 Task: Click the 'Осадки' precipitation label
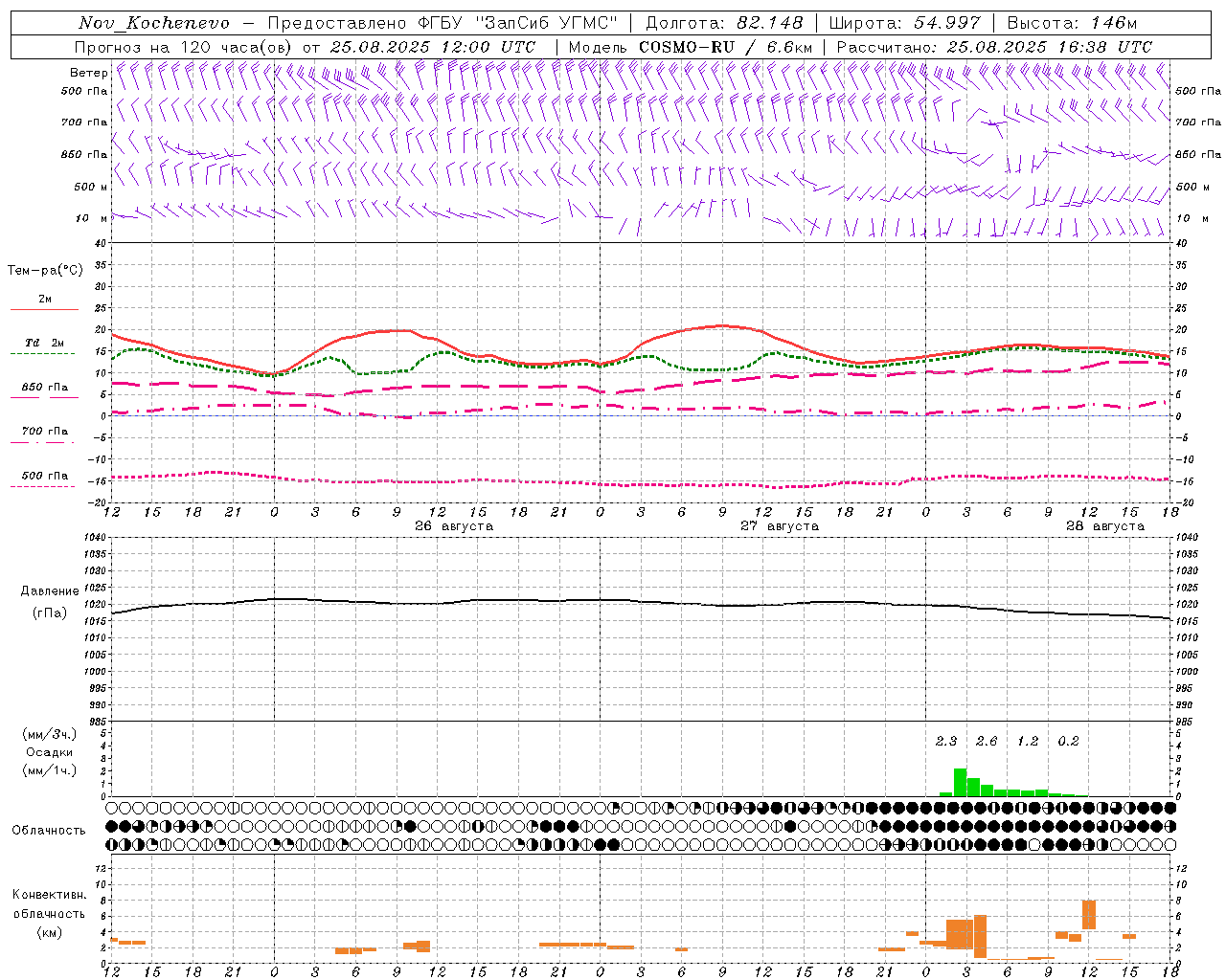point(50,752)
